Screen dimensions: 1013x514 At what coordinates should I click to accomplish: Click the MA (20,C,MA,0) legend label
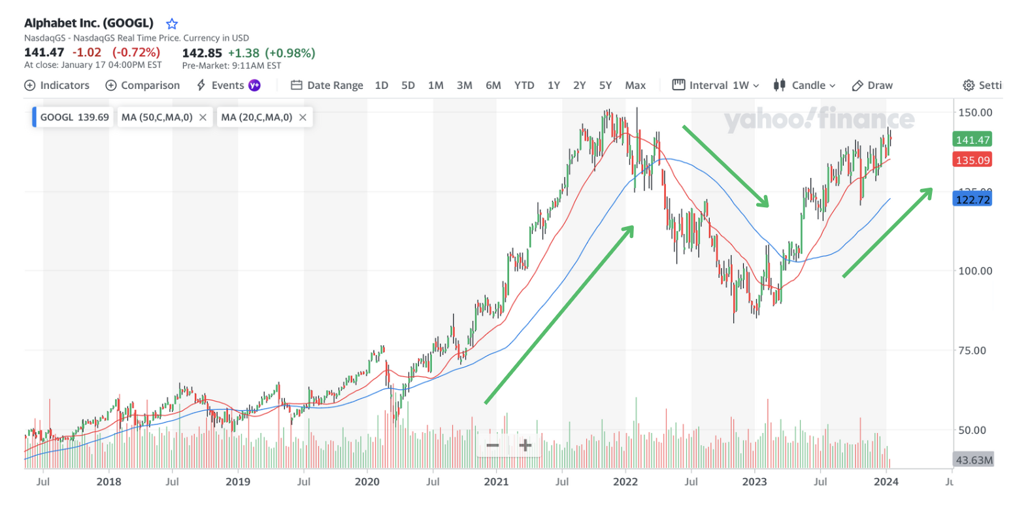pos(256,117)
